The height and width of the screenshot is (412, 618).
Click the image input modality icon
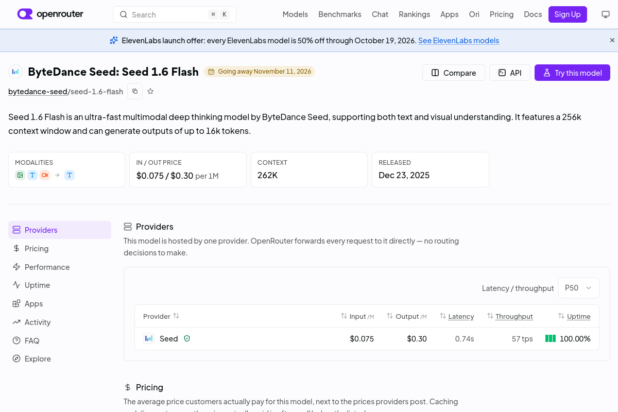pos(20,175)
